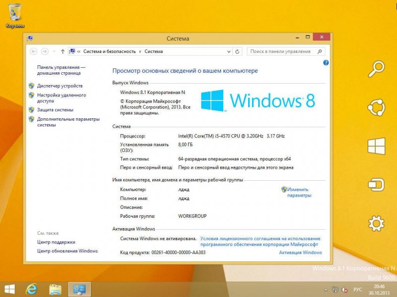Click the 64-разрядная операционная система text
Viewport: 397px width, 297px height.
[234, 159]
